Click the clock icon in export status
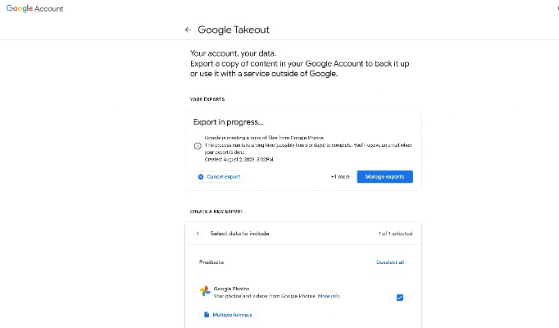This screenshot has height=328, width=559. (x=198, y=146)
